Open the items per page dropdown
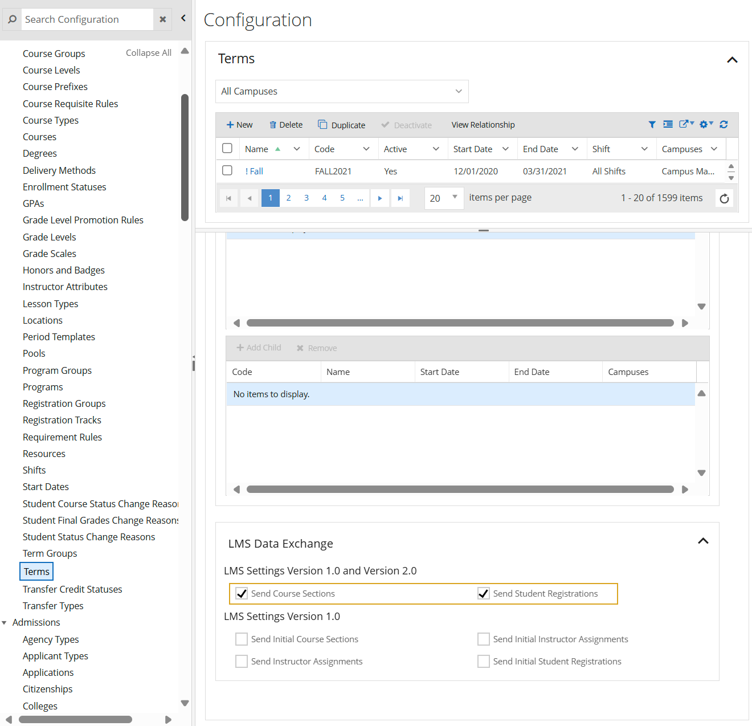The width and height of the screenshot is (752, 726). pyautogui.click(x=444, y=198)
